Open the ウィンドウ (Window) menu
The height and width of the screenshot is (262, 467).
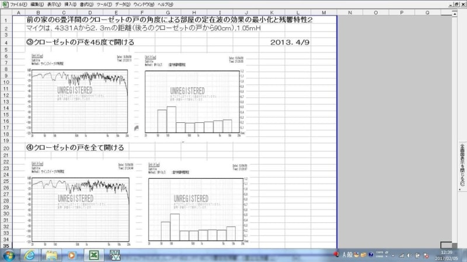[144, 5]
